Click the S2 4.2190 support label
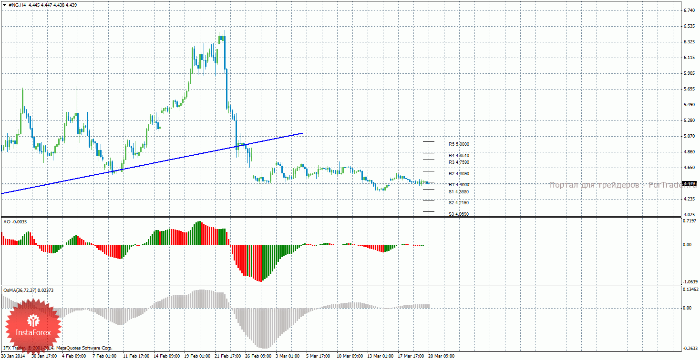 459,202
